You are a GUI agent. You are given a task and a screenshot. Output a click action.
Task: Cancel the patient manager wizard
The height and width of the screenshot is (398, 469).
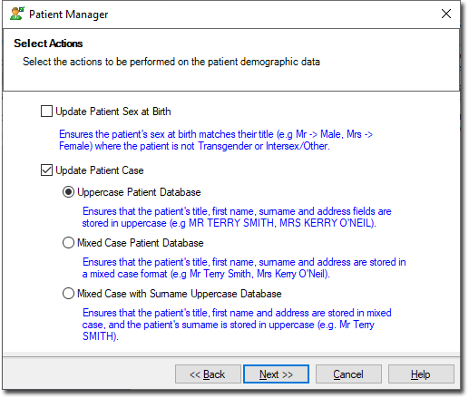[348, 374]
